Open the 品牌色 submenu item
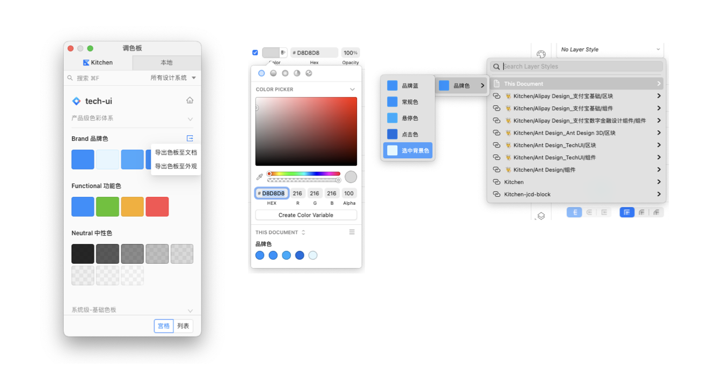Image resolution: width=716 pixels, height=385 pixels. click(x=462, y=85)
